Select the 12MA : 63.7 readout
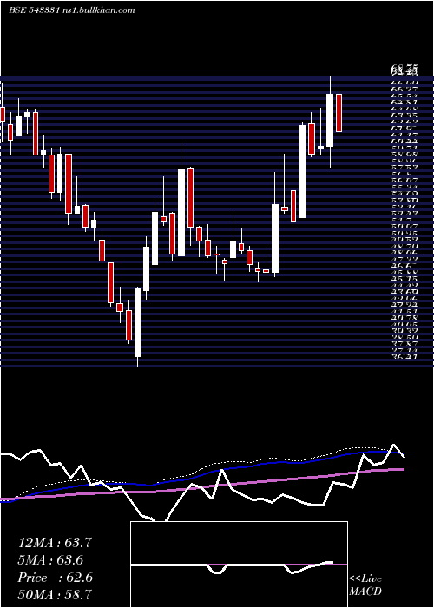This screenshot has width=434, height=608. pyautogui.click(x=55, y=543)
